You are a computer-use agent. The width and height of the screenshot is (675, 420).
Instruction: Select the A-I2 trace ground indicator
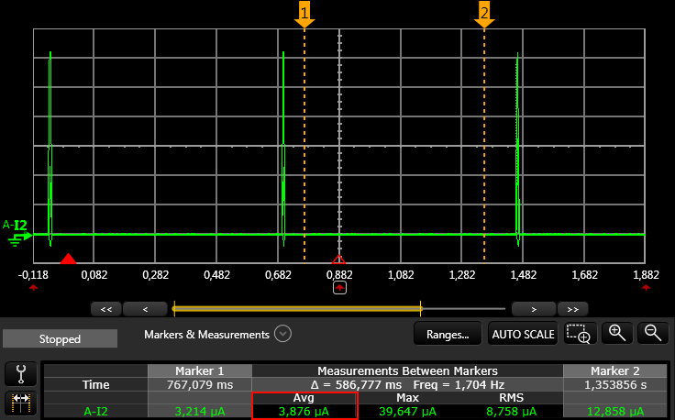click(x=17, y=233)
